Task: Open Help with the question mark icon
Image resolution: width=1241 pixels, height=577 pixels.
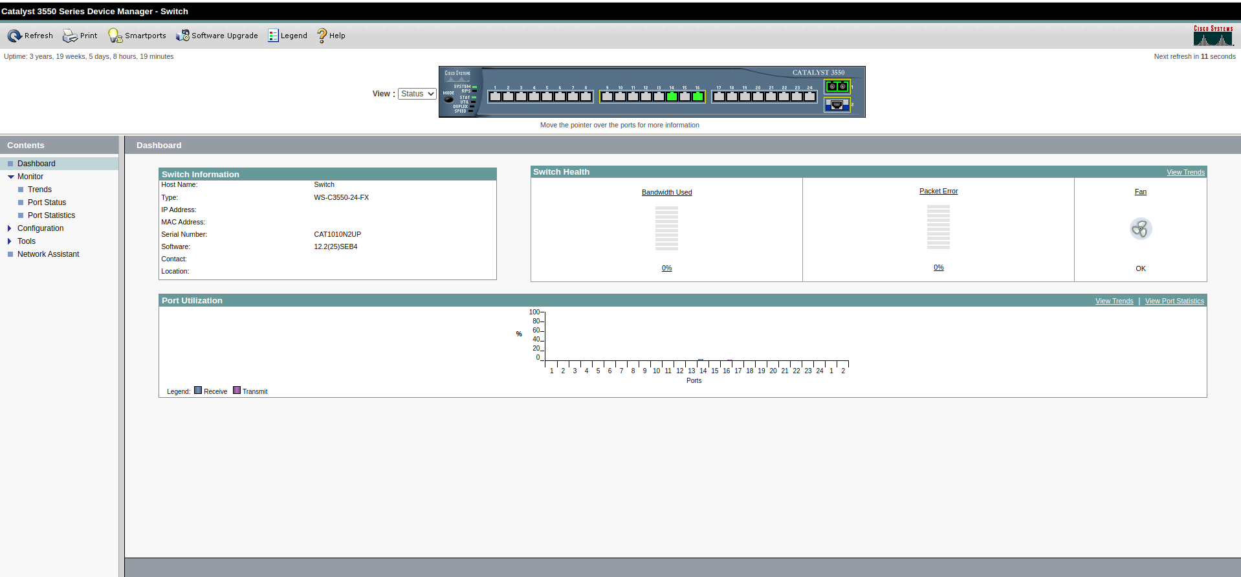Action: click(322, 36)
